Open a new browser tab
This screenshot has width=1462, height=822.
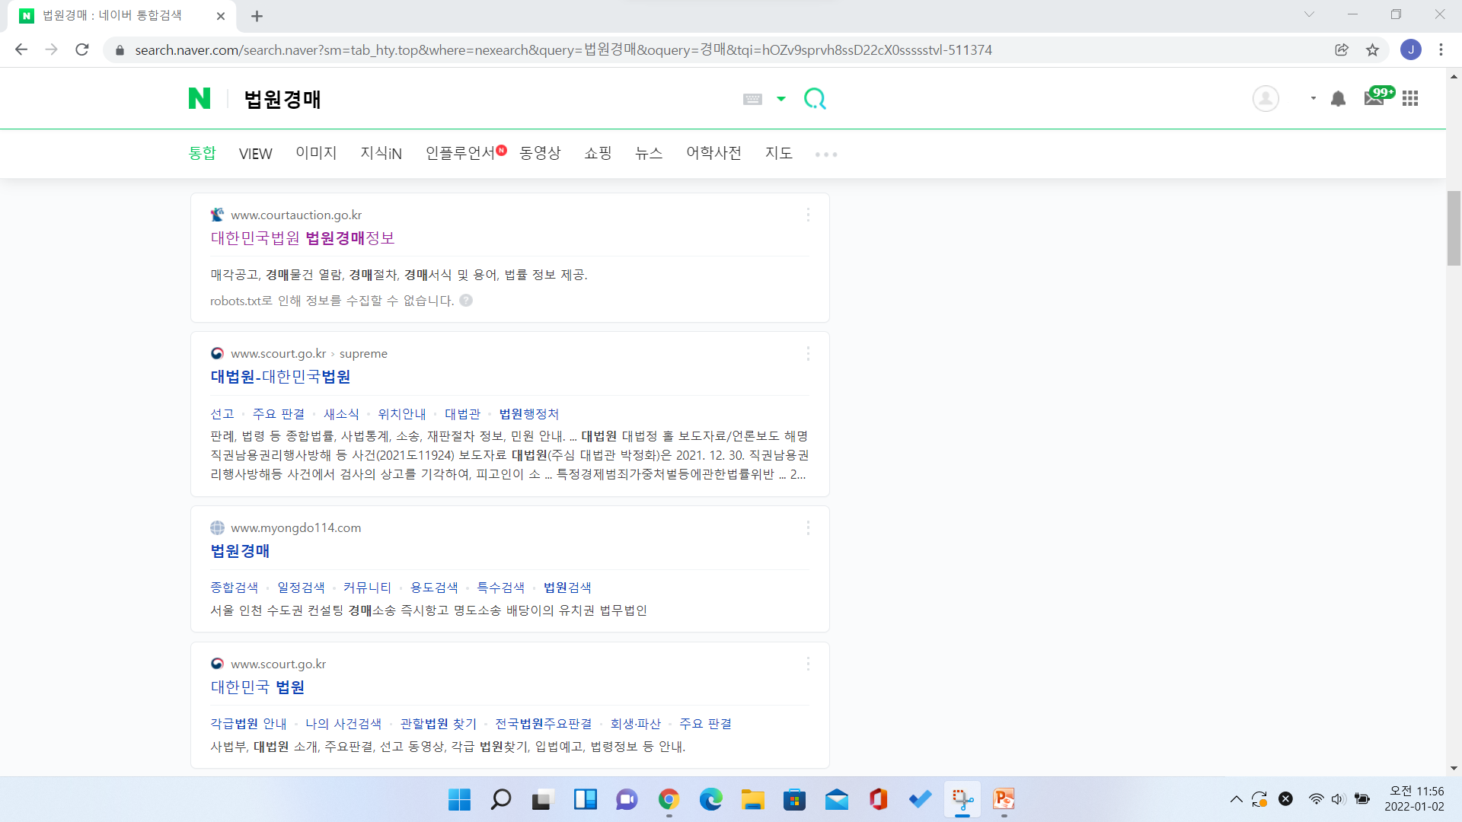[x=257, y=16]
